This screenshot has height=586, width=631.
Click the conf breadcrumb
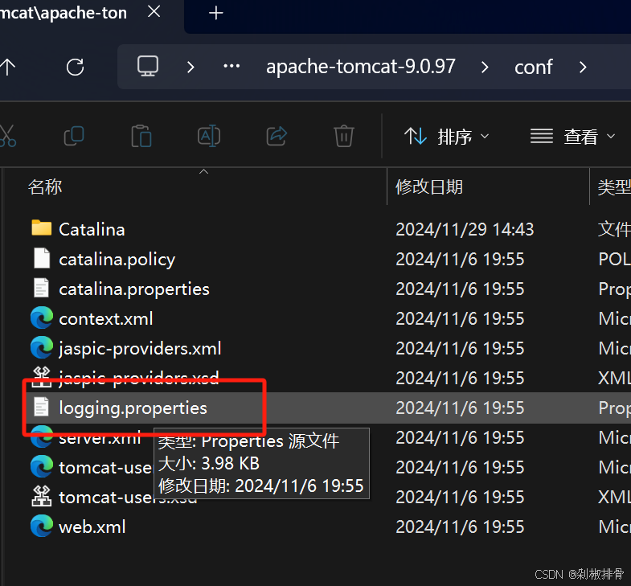click(x=533, y=67)
